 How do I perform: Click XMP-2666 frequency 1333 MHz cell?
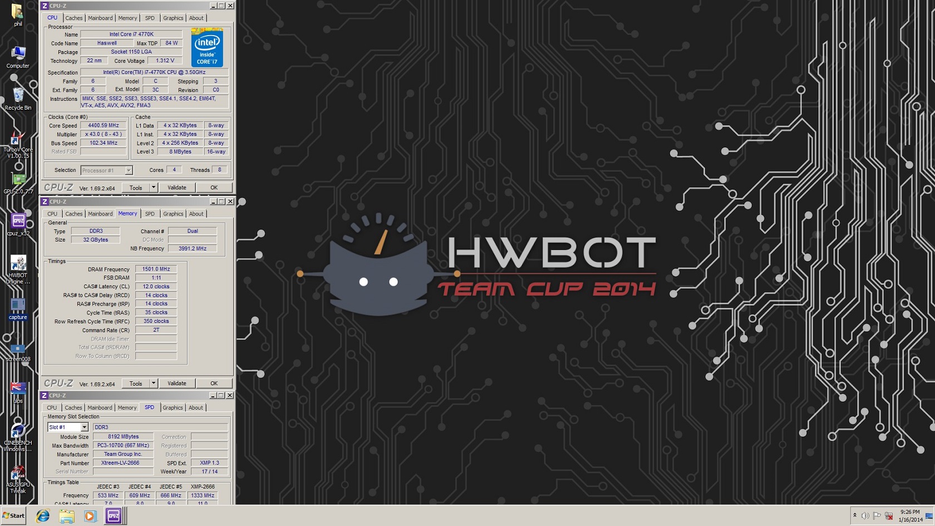[203, 495]
